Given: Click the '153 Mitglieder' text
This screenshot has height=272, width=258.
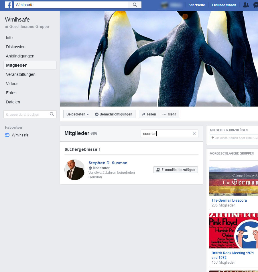Looking at the screenshot, I should click(223, 262).
